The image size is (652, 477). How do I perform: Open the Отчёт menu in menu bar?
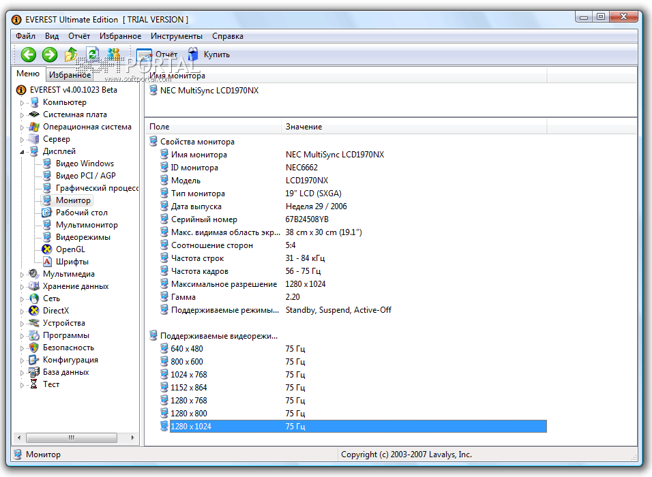[79, 36]
